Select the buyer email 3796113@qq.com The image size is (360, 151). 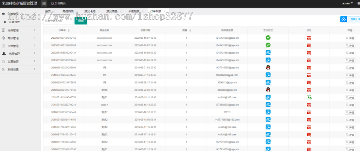click(x=227, y=82)
